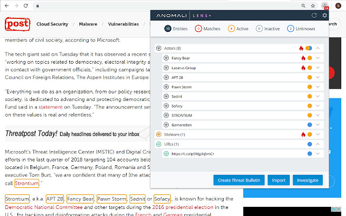
Task: Click the URLs category icon
Action: pyautogui.click(x=158, y=144)
